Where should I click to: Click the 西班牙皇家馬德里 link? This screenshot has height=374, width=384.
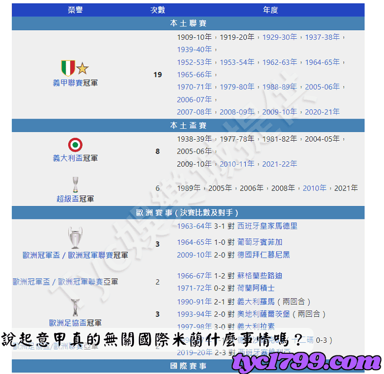pos(267,226)
